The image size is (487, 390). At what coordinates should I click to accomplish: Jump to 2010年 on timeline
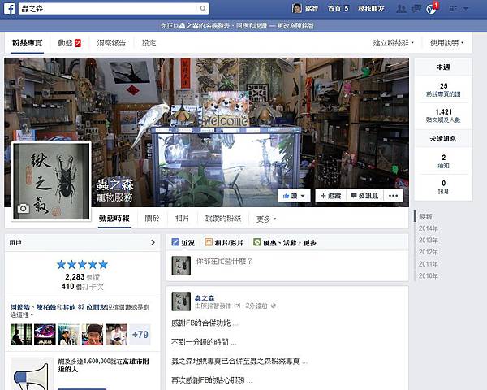428,276
